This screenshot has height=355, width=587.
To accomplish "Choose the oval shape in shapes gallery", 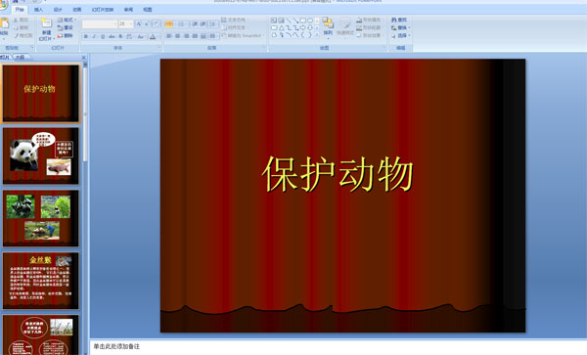I will tap(310, 21).
